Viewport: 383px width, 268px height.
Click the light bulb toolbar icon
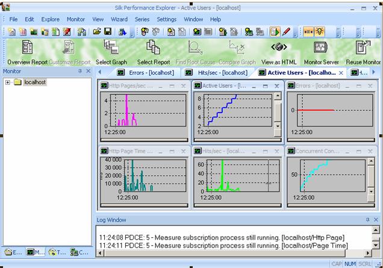tap(320, 32)
